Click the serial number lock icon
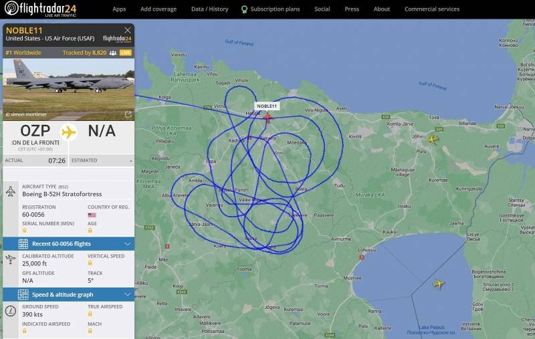Viewport: 535px width, 339px height. [x=25, y=231]
